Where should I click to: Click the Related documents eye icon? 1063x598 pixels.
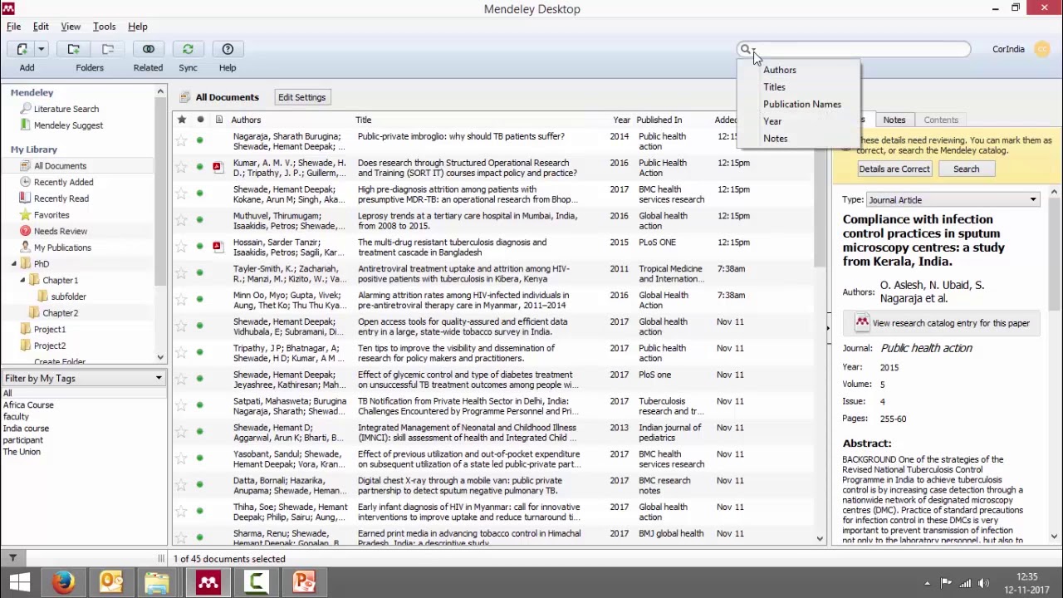click(149, 49)
